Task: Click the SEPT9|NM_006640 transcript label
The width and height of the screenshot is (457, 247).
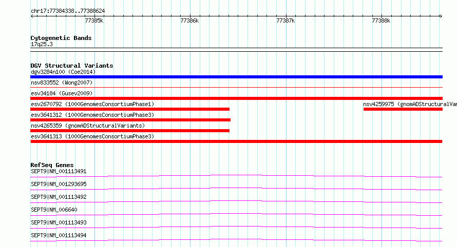Action: [54, 210]
